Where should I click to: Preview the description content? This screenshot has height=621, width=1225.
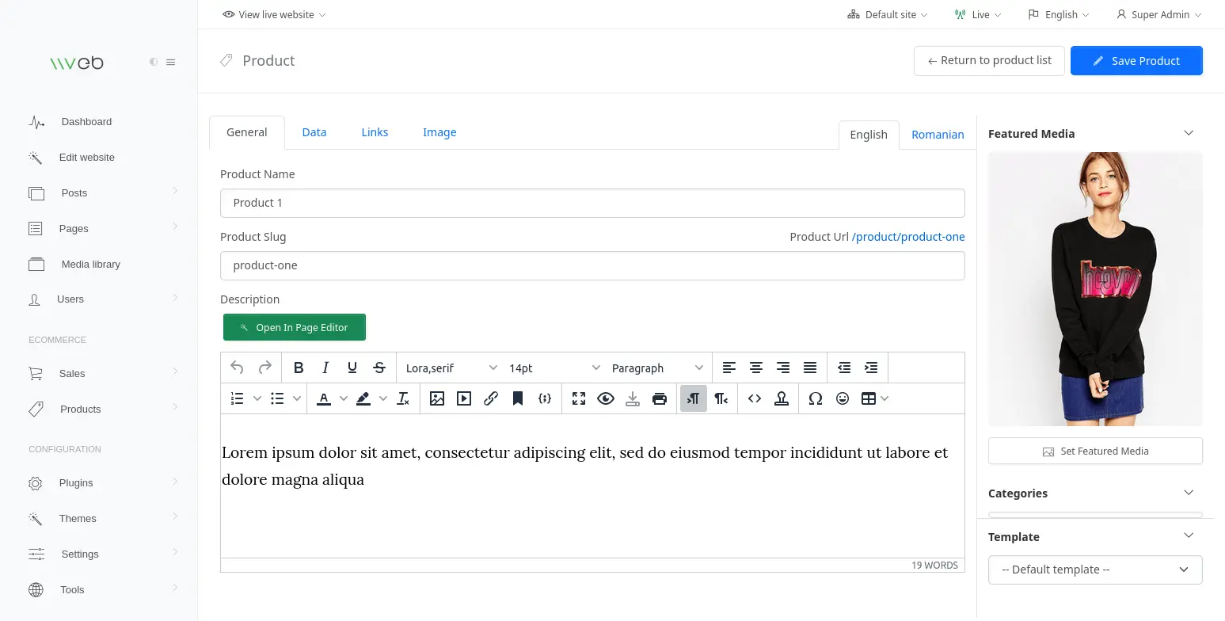606,398
